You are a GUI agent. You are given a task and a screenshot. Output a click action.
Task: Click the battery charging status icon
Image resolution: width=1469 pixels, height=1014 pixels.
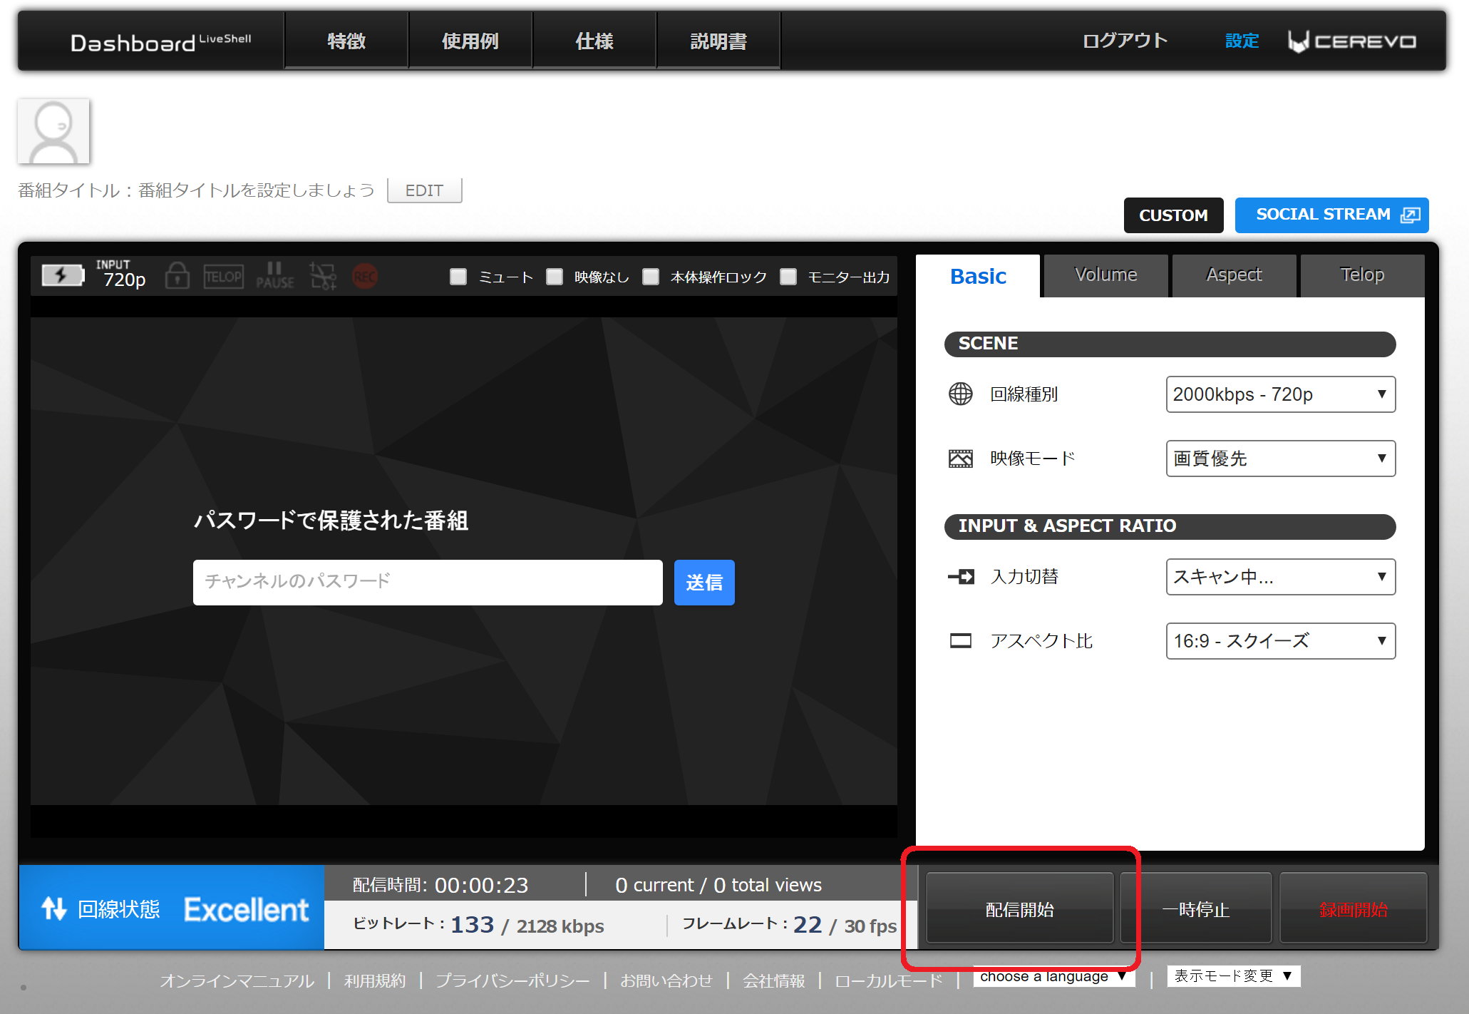click(62, 275)
